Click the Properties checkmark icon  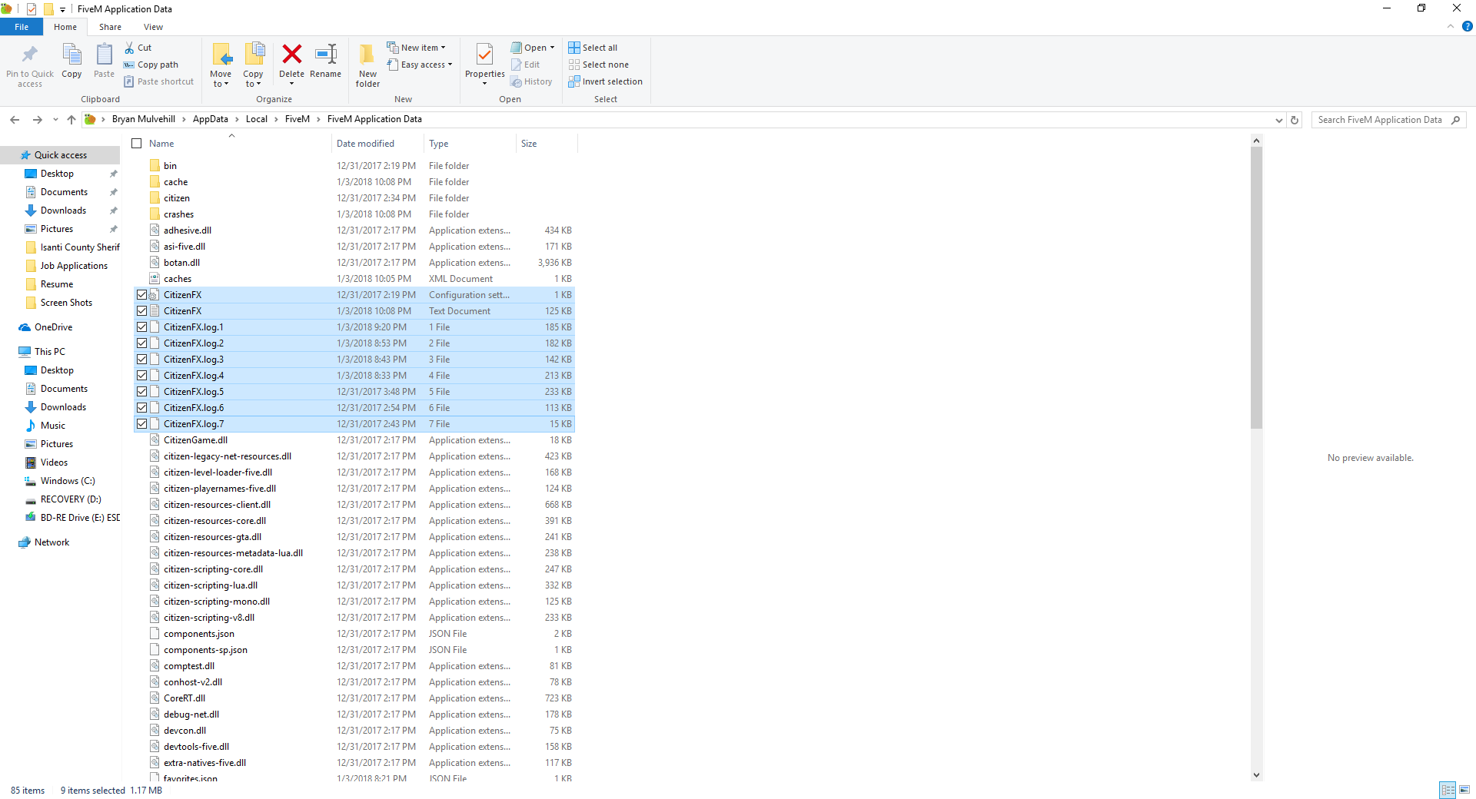pos(484,54)
